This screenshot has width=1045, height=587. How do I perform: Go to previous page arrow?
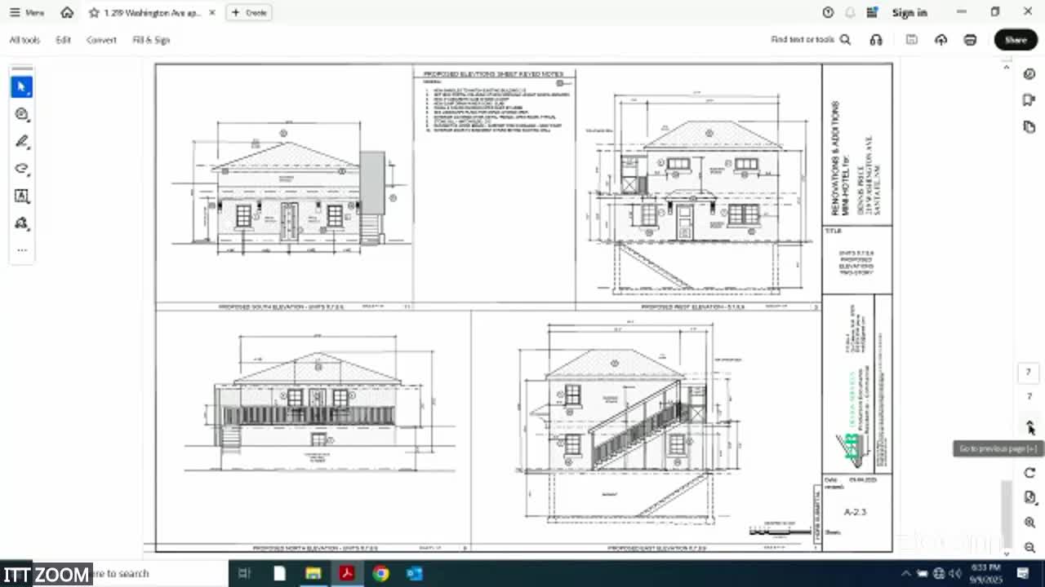point(1029,426)
